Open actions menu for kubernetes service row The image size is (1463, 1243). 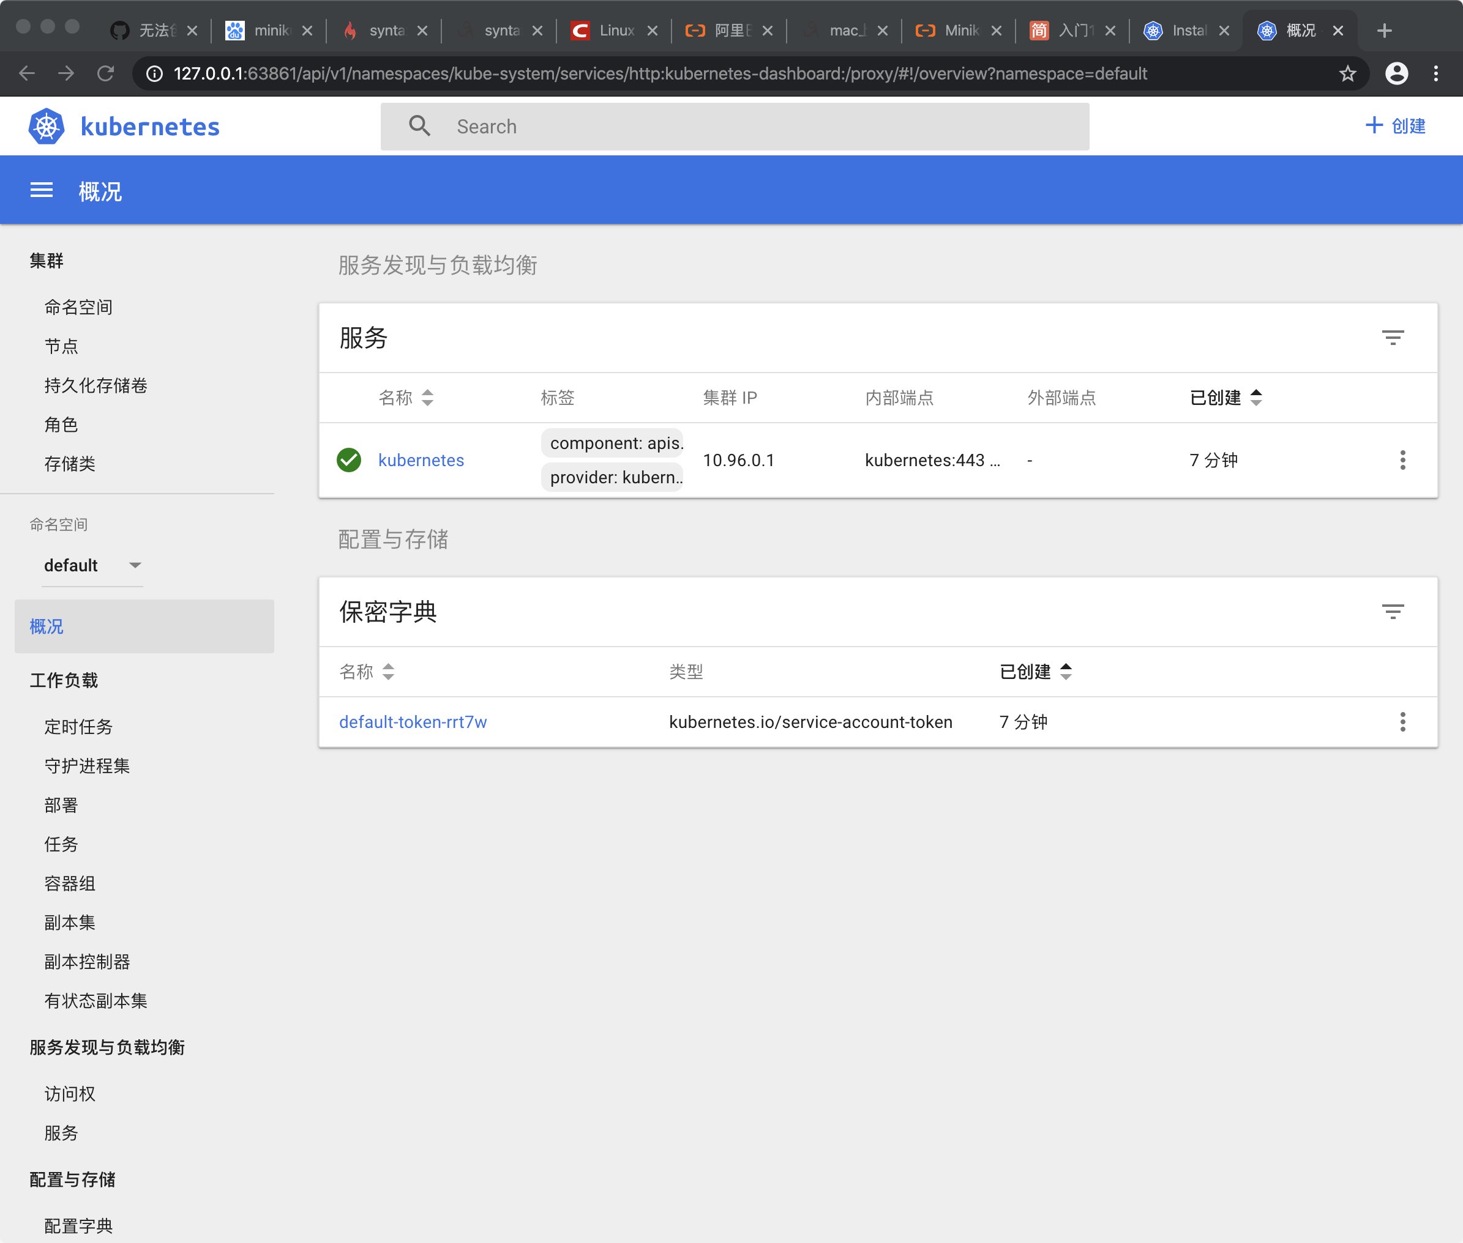[x=1402, y=460]
